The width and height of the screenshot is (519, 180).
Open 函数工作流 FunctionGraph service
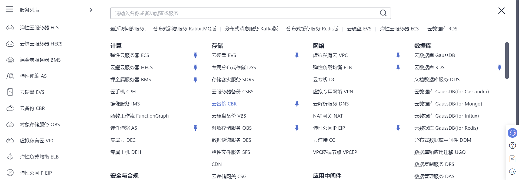pos(139,116)
